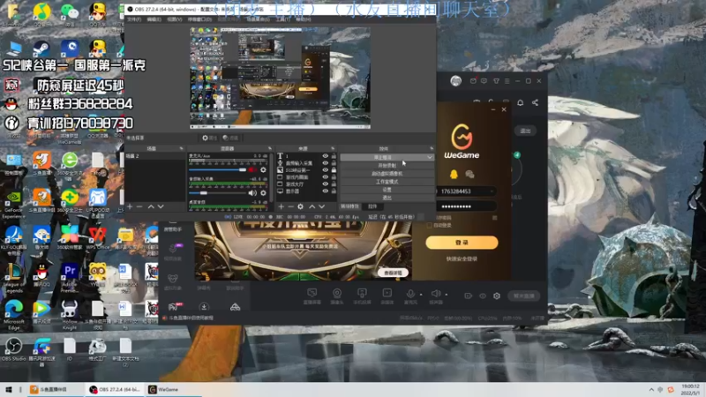This screenshot has height=397, width=706.
Task: Adjust the mic volume slider in OBS mixer
Action: (218, 169)
